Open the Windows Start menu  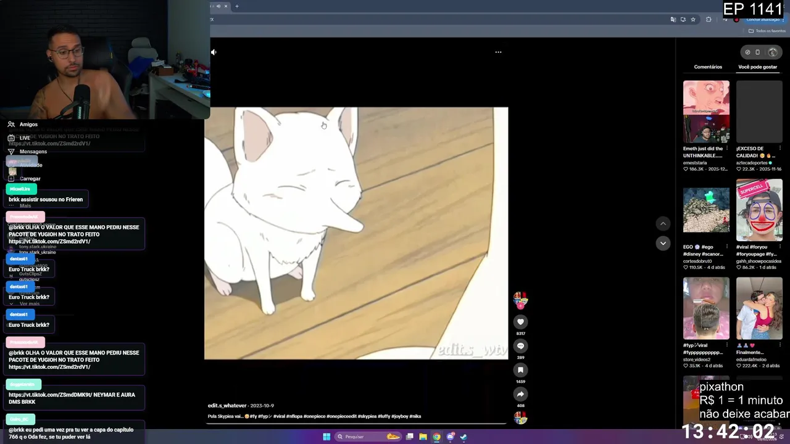click(326, 437)
